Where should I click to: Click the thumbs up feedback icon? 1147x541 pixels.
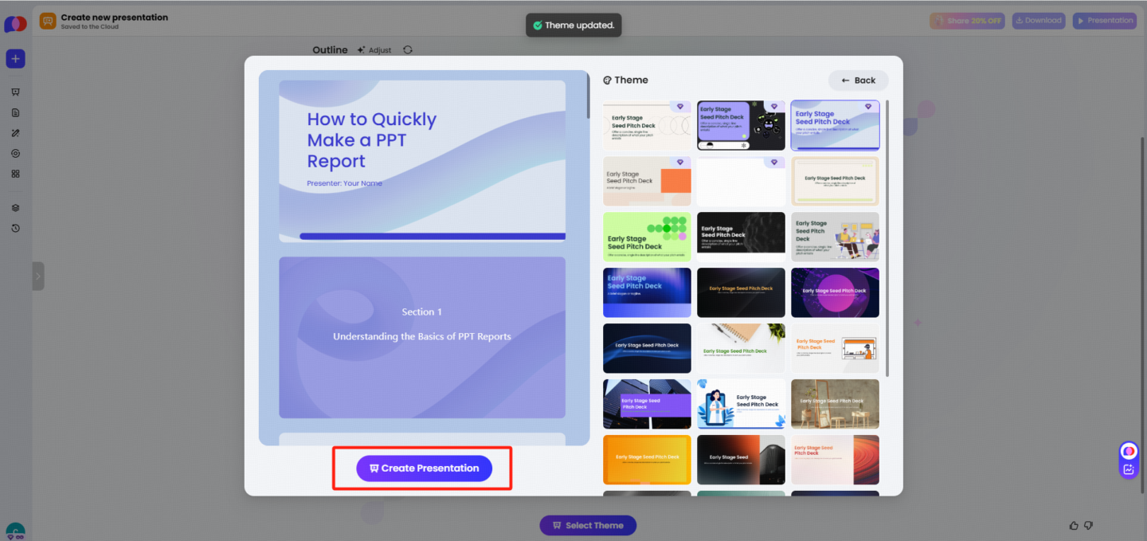coord(1074,525)
